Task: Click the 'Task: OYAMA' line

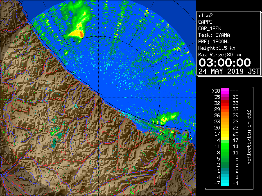Action: (x=214, y=35)
